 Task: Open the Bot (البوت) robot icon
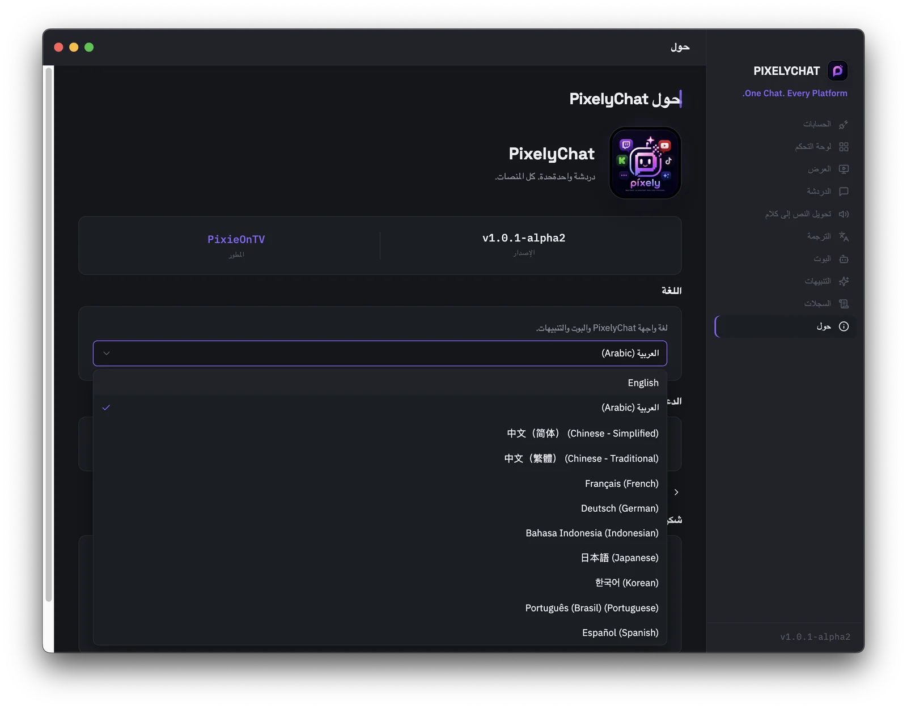[x=844, y=259]
